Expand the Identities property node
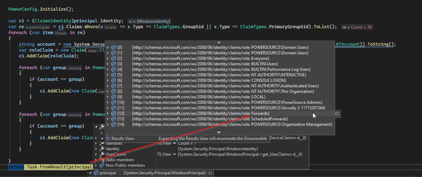 (97, 143)
